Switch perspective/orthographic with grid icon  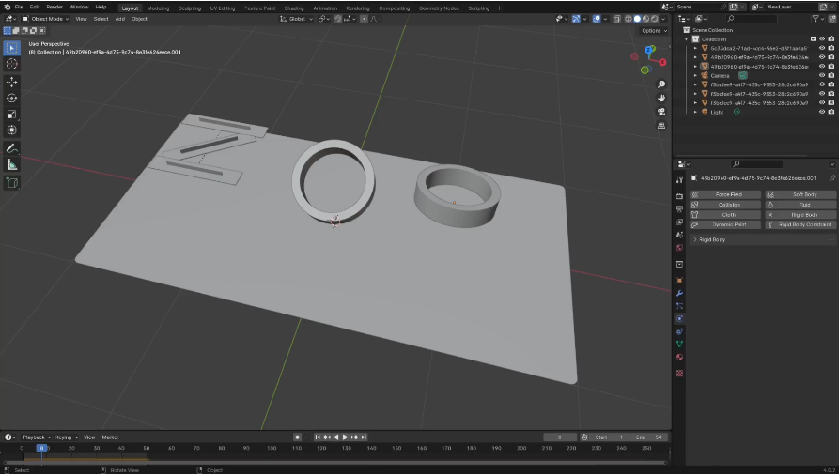(x=661, y=126)
